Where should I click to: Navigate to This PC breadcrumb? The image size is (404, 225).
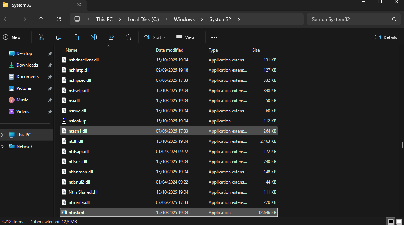coord(104,19)
